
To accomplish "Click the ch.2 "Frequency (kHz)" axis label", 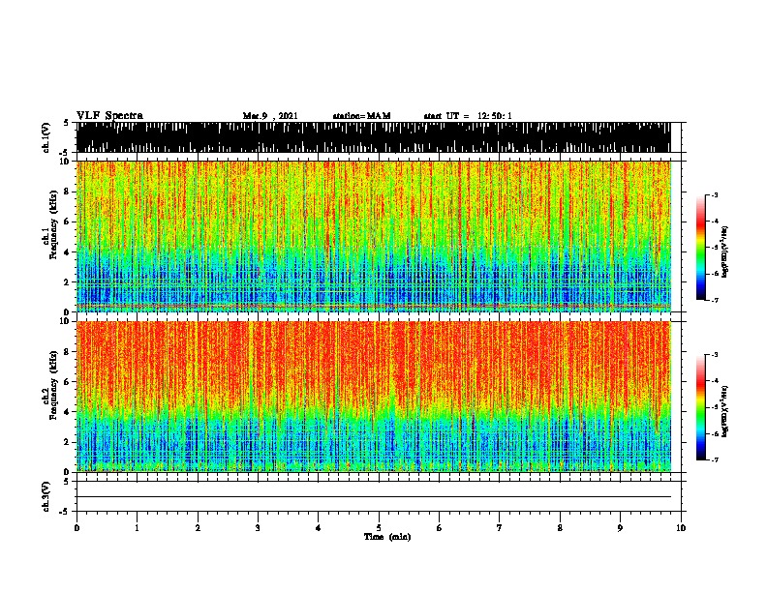I will click(x=53, y=385).
